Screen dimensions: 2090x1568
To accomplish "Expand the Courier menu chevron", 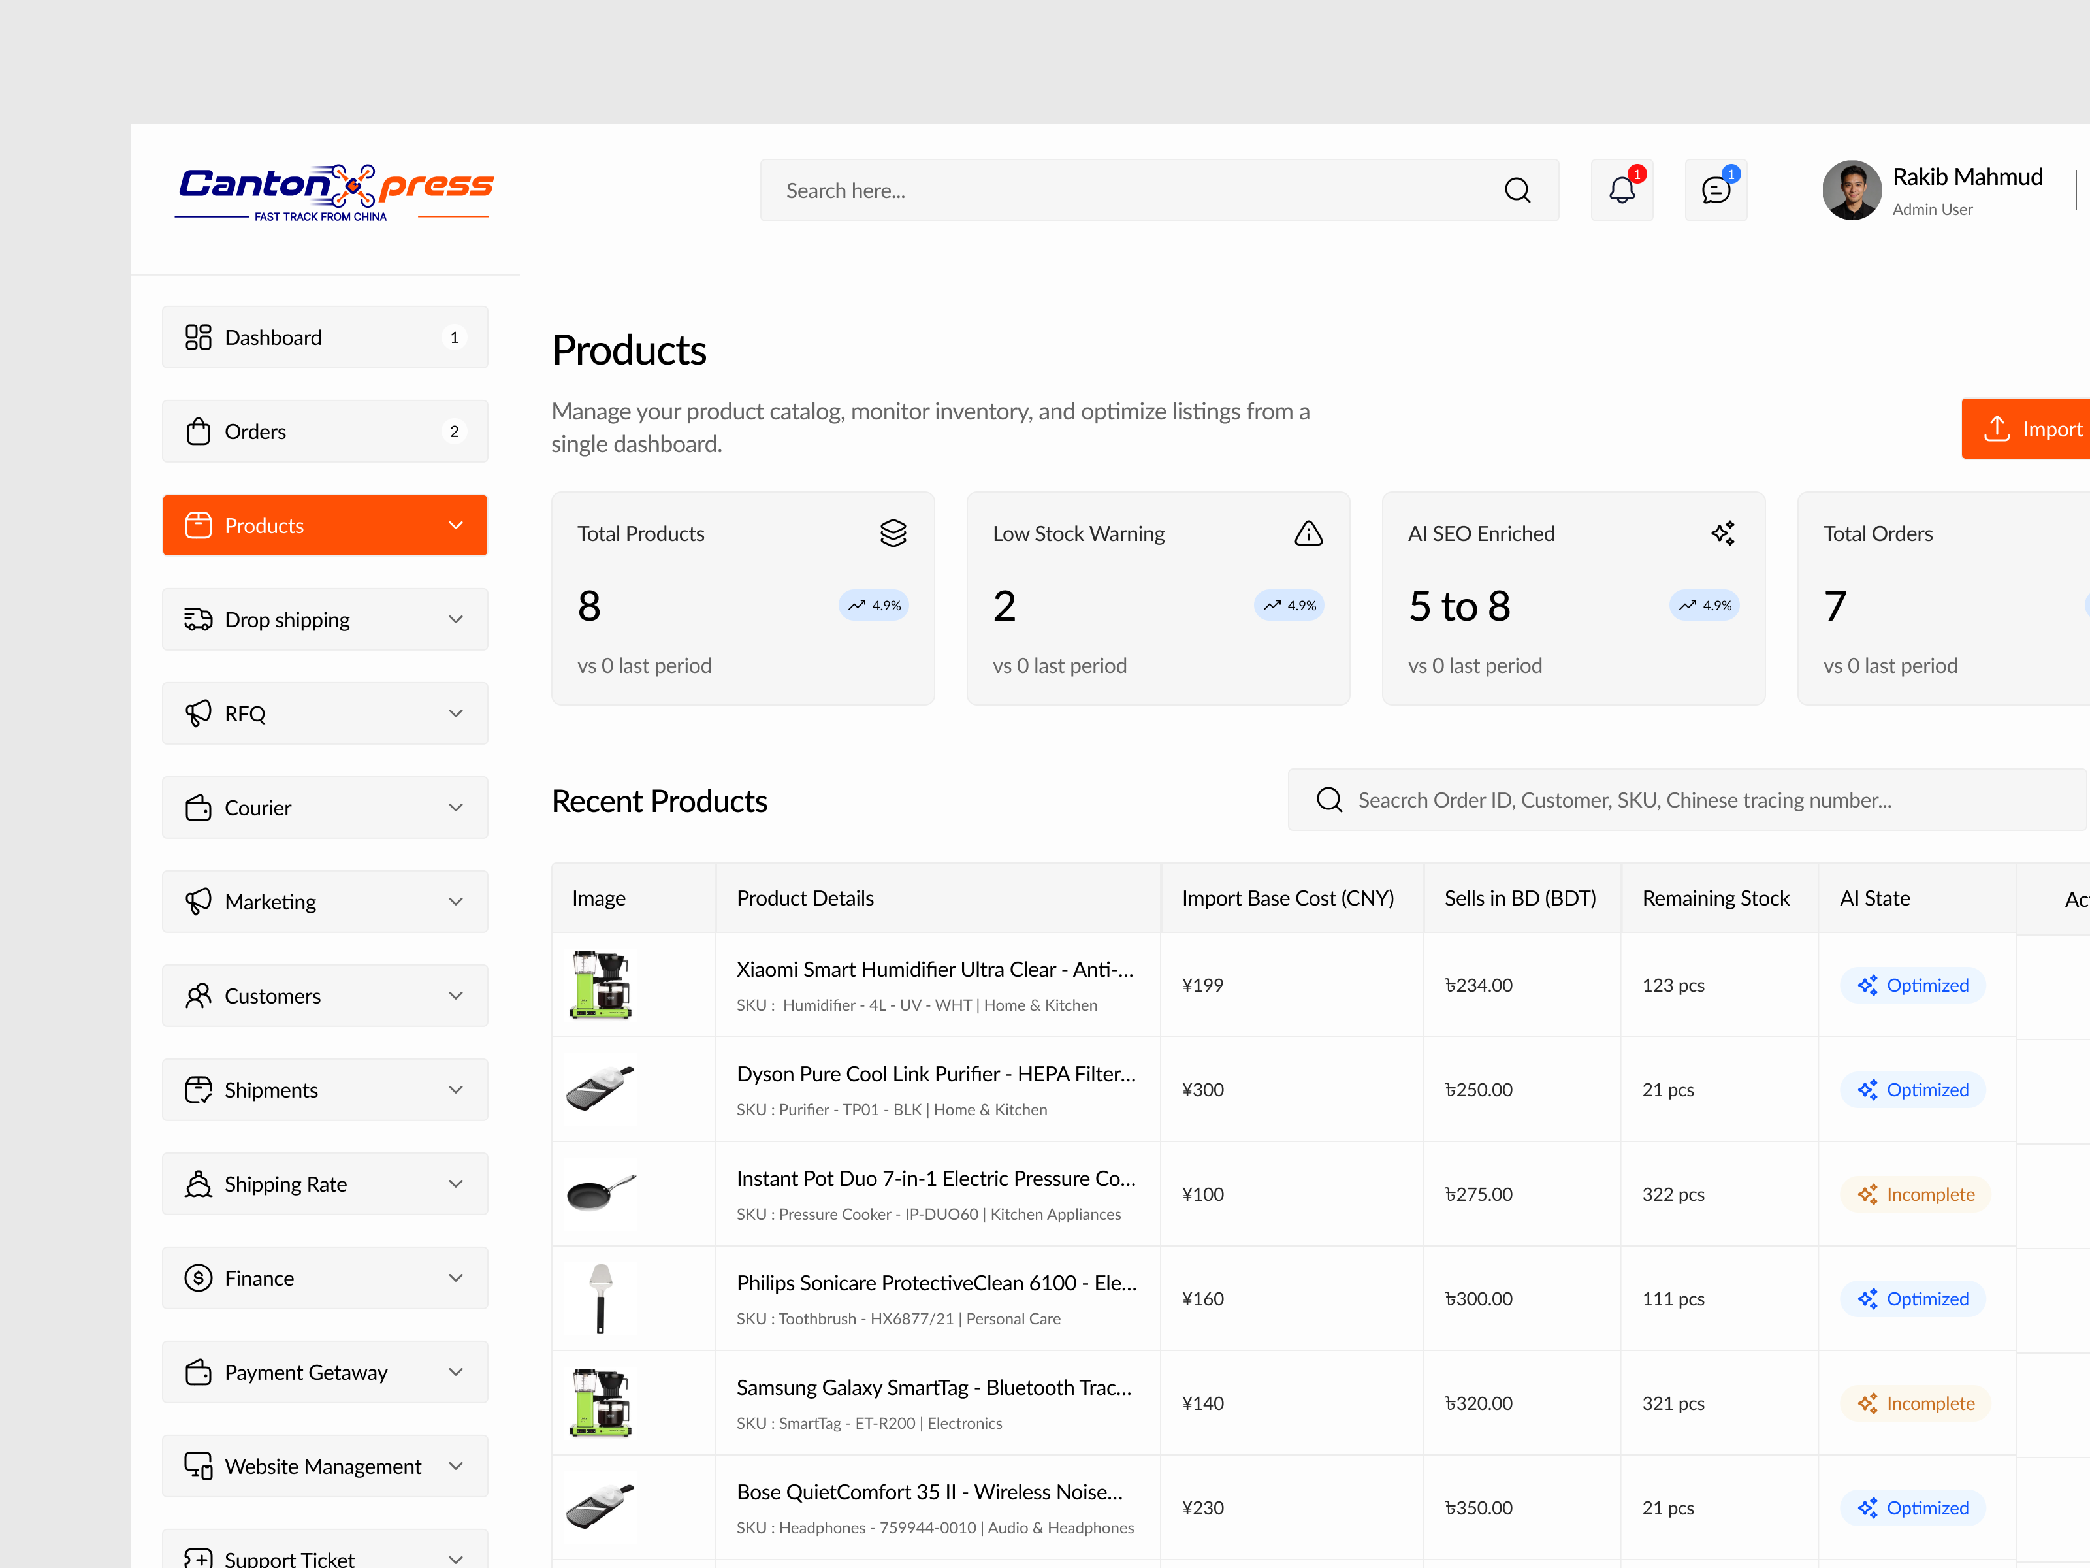I will pos(455,807).
